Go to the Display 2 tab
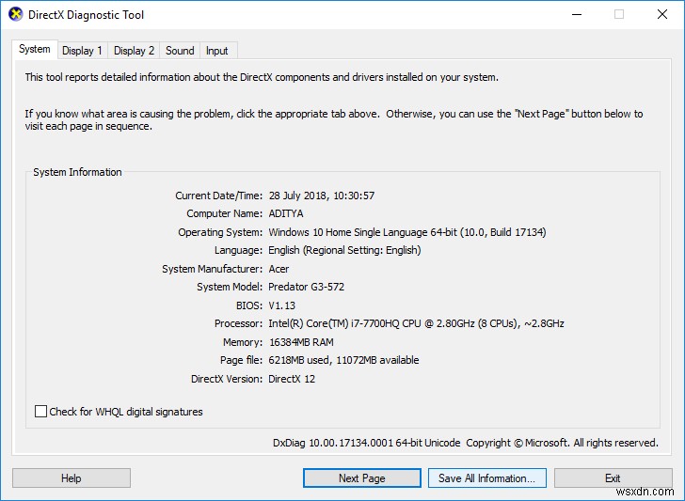 pos(135,51)
